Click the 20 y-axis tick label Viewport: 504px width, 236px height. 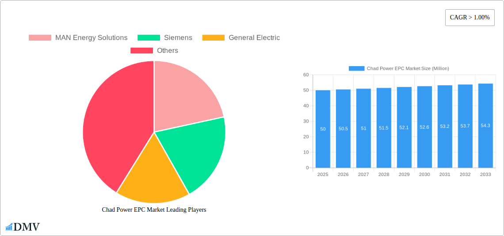(x=305, y=137)
